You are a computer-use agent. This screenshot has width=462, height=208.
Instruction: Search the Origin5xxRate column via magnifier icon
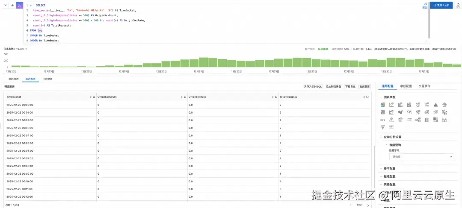pos(276,97)
